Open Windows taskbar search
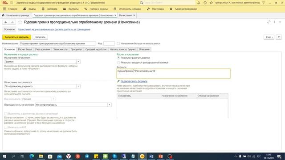The width and height of the screenshot is (285, 160). [x=13, y=156]
